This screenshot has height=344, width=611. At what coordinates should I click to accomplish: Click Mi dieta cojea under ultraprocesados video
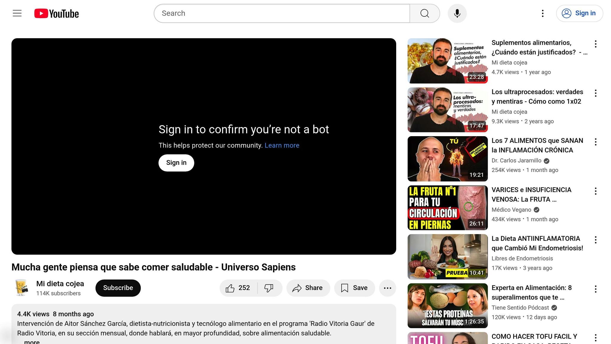point(509,112)
